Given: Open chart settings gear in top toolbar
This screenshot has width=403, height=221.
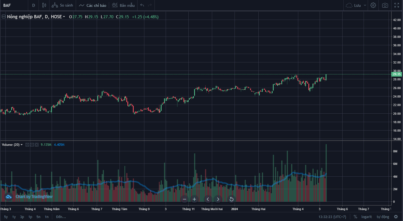Looking at the screenshot, I should [373, 5].
